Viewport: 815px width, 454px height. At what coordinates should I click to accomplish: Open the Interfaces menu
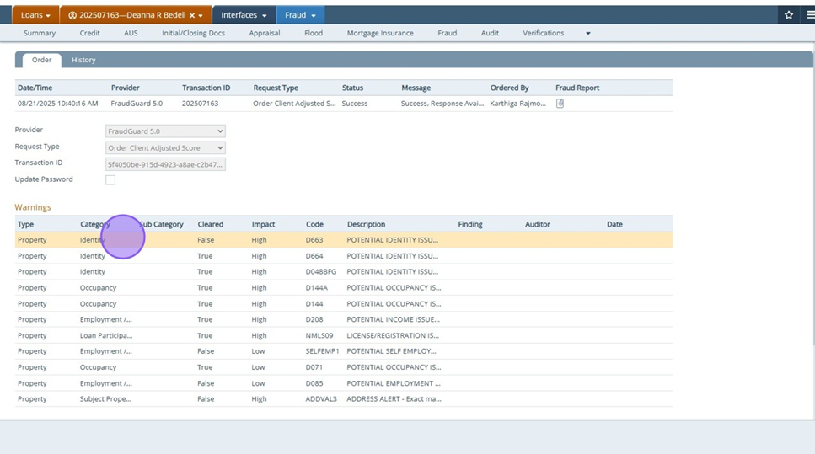(244, 15)
